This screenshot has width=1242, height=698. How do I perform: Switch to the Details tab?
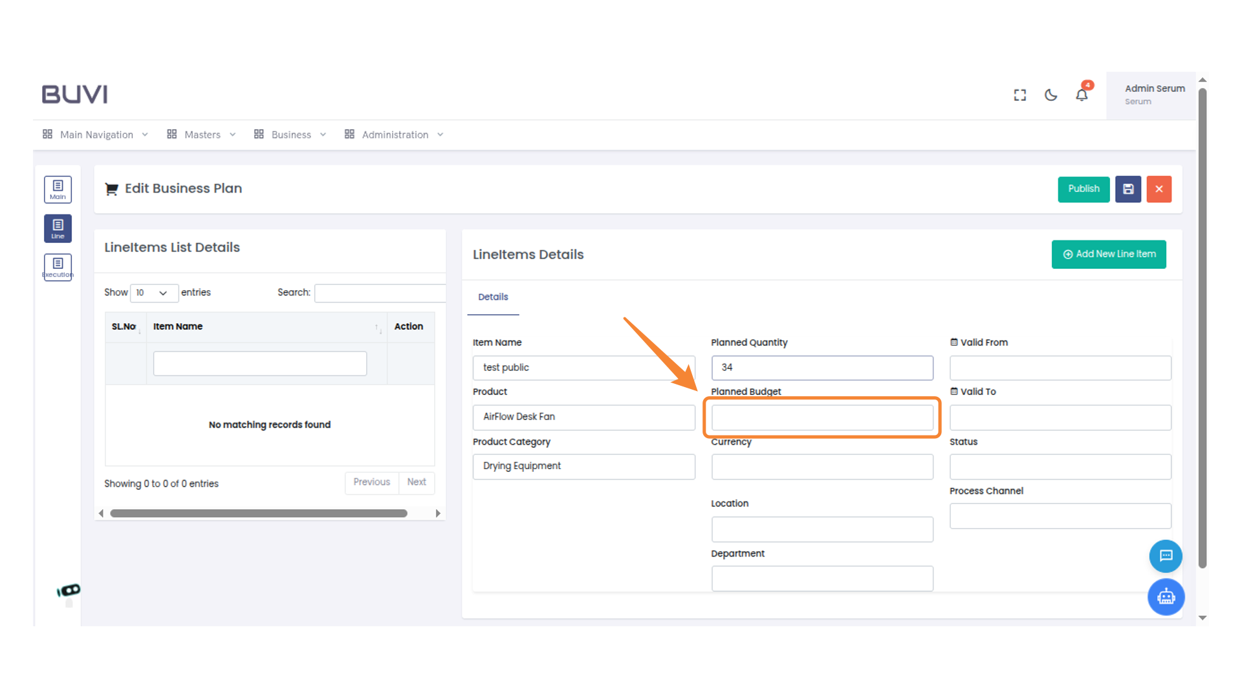click(x=493, y=297)
